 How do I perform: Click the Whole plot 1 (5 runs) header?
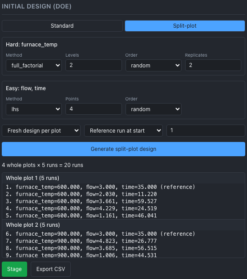124,178
